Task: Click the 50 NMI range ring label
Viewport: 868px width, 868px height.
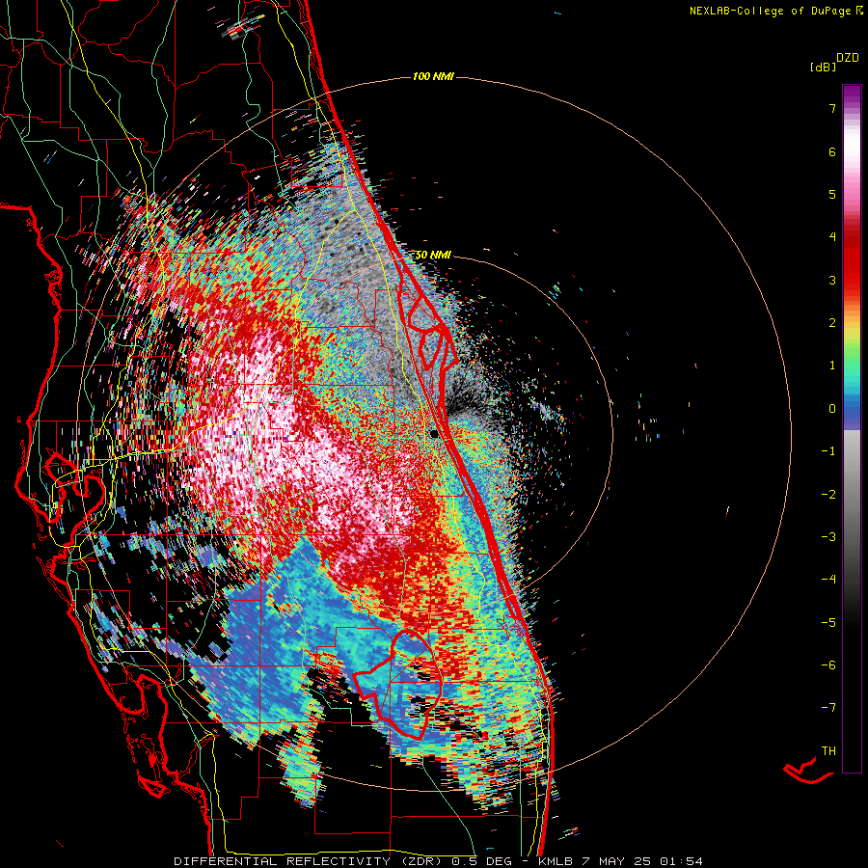Action: point(433,256)
